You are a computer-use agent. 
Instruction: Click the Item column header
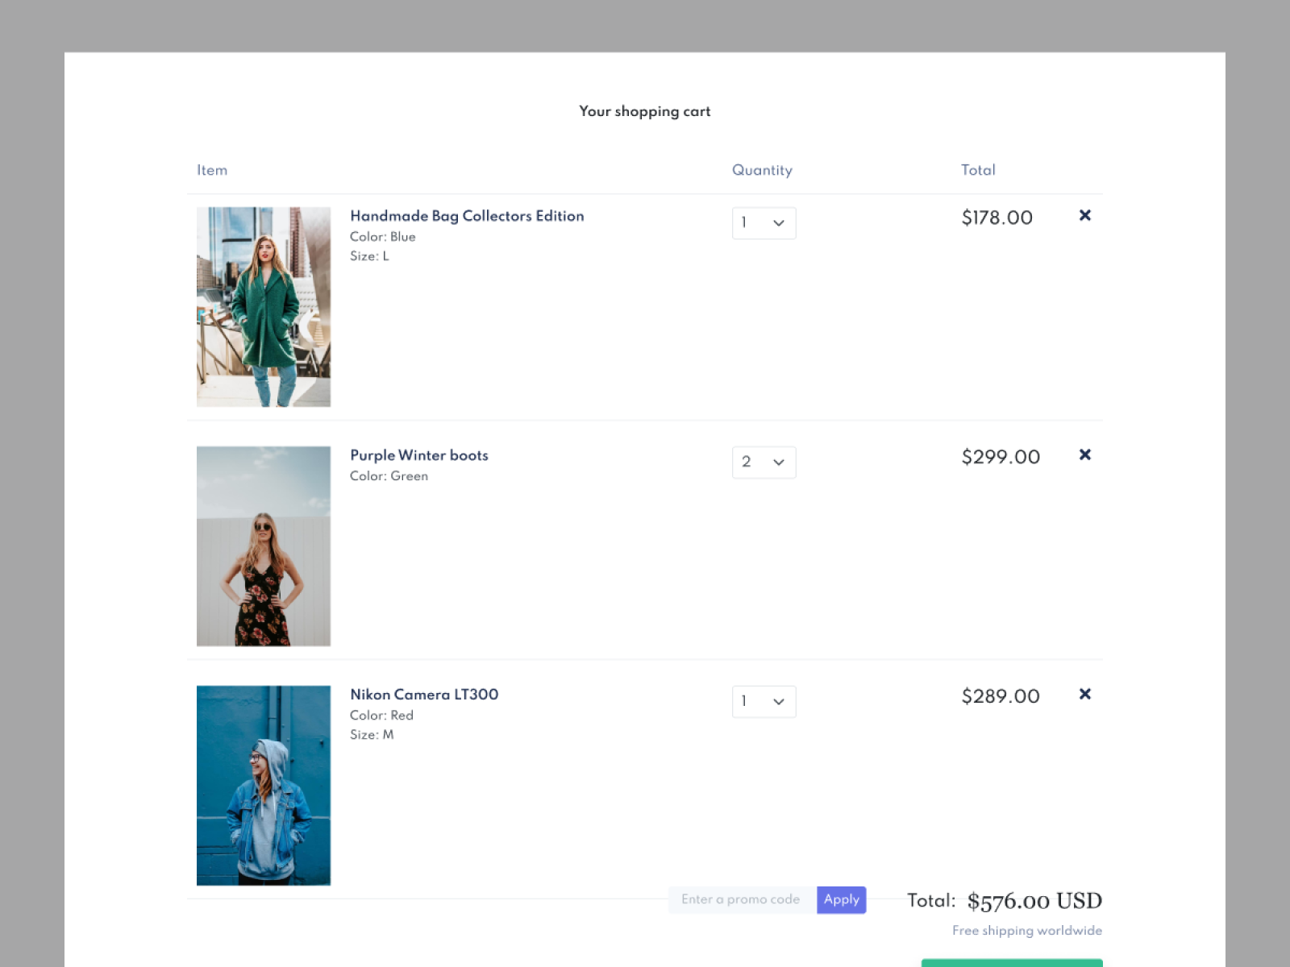[x=212, y=170]
